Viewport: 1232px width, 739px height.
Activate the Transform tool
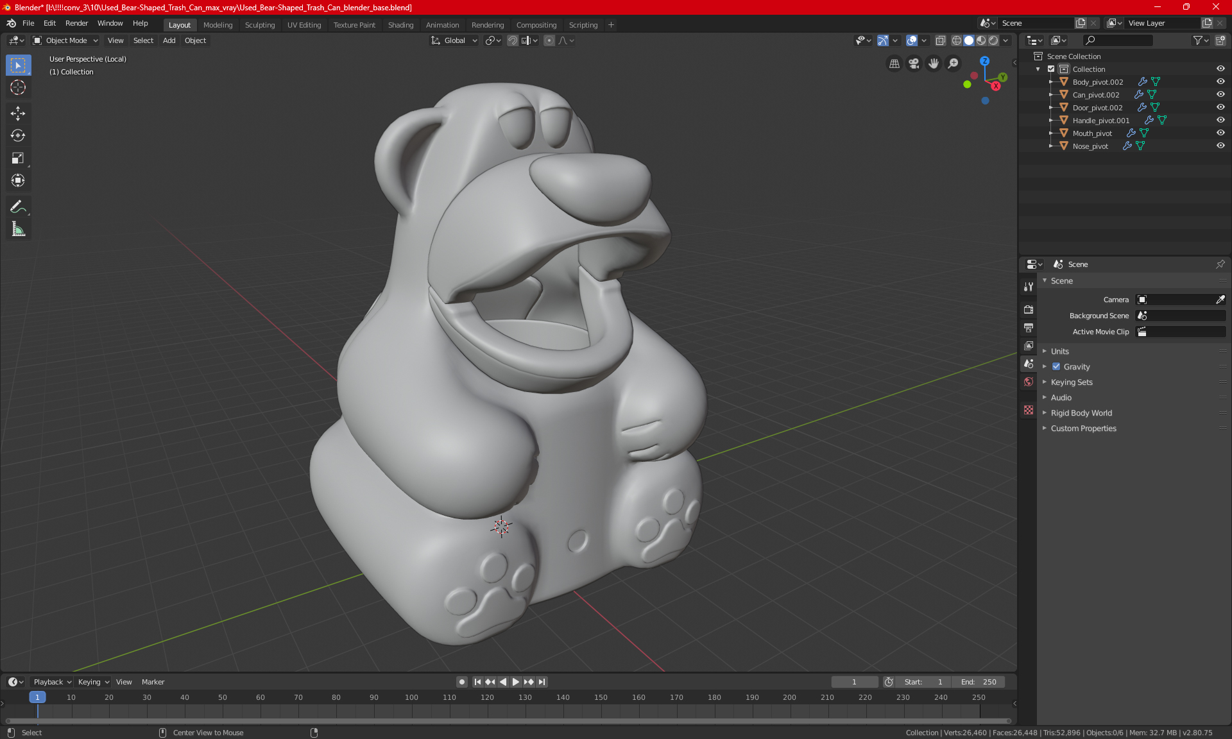pos(18,180)
